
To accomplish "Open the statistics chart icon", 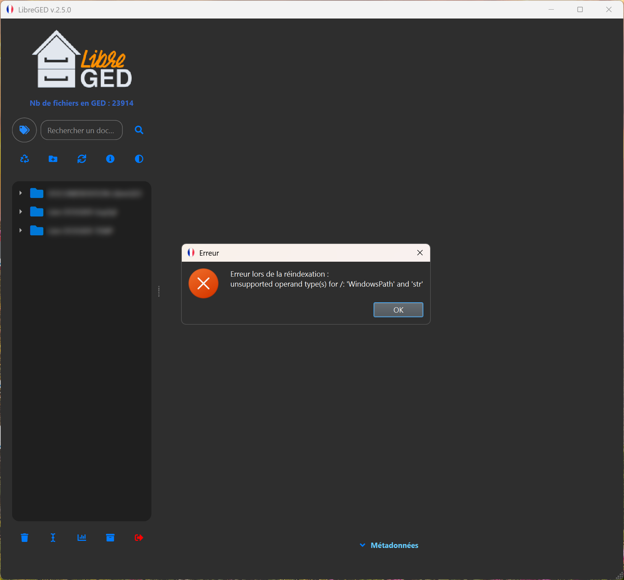I will (x=82, y=538).
